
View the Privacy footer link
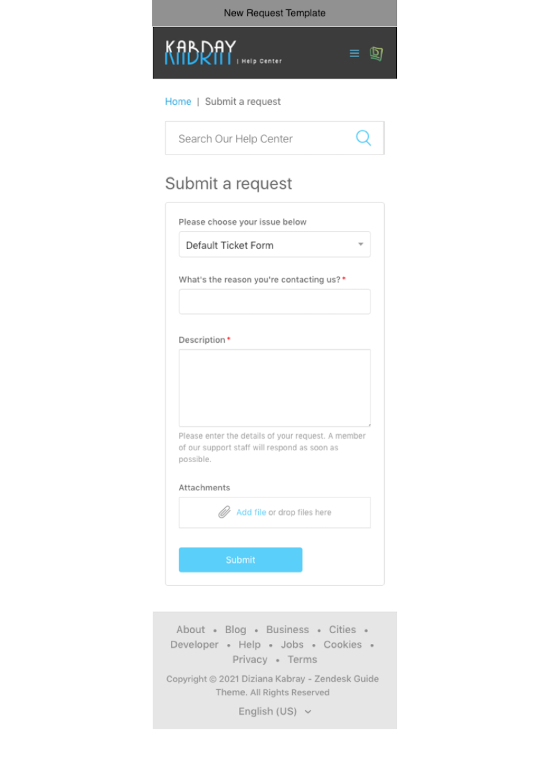point(249,659)
